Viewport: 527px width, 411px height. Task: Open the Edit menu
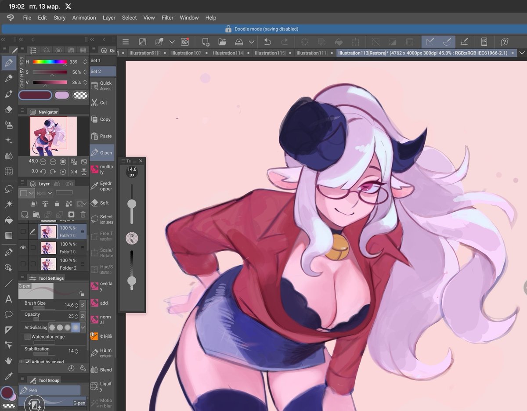tap(42, 18)
